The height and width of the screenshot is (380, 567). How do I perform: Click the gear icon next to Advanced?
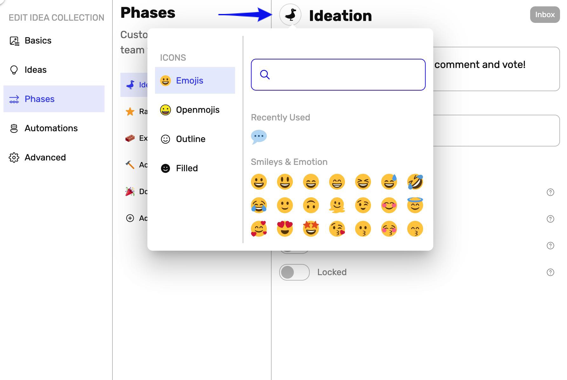coord(13,157)
